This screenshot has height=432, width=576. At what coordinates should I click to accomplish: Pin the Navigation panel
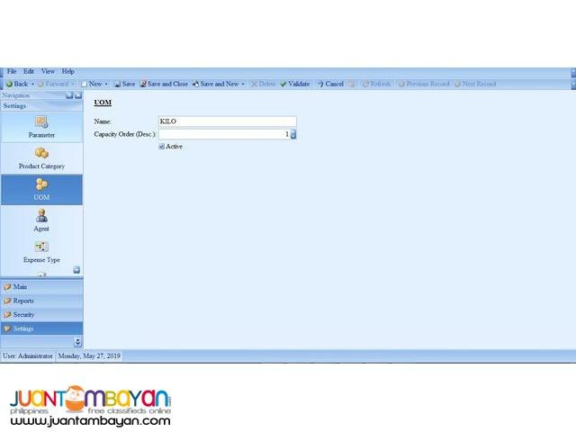[69, 95]
